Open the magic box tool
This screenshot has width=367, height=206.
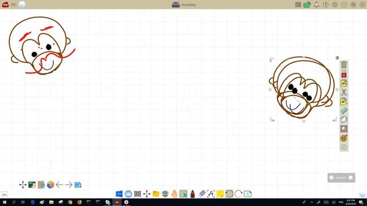point(165,194)
